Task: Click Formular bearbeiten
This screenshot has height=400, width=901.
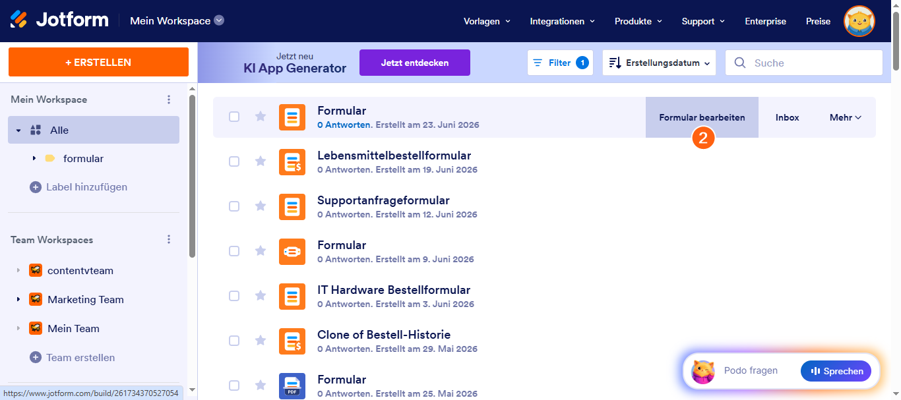Action: click(x=702, y=117)
